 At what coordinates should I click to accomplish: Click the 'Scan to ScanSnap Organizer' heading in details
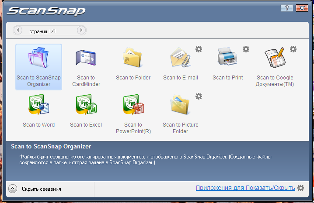pyautogui.click(x=51, y=147)
